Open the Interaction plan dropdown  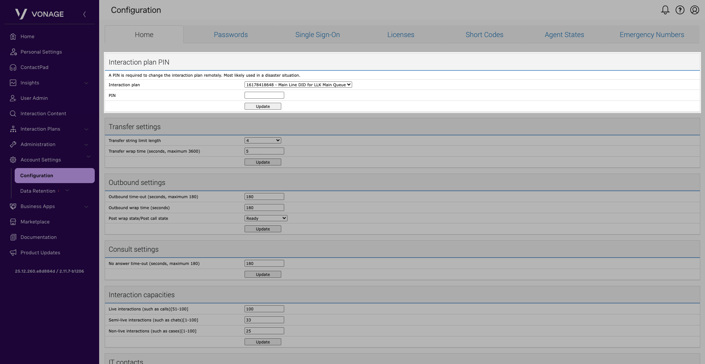[298, 85]
